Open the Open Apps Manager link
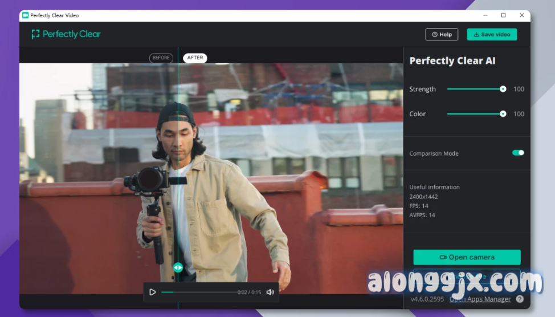This screenshot has width=555, height=317. 480,299
